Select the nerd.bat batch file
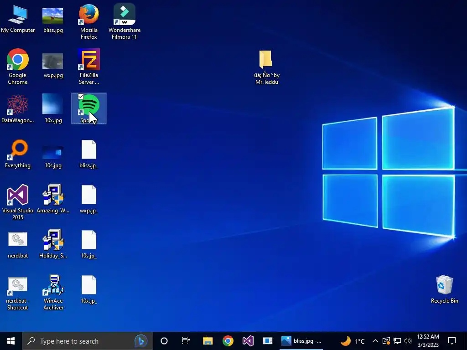 coord(18,245)
